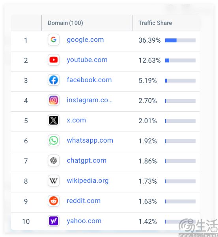This screenshot has height=237, width=218.
Task: Visit the wikipedia.org domain link
Action: point(88,181)
